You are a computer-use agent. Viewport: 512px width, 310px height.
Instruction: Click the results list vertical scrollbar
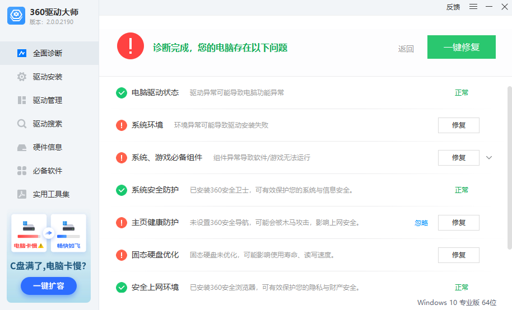pyautogui.click(x=509, y=168)
